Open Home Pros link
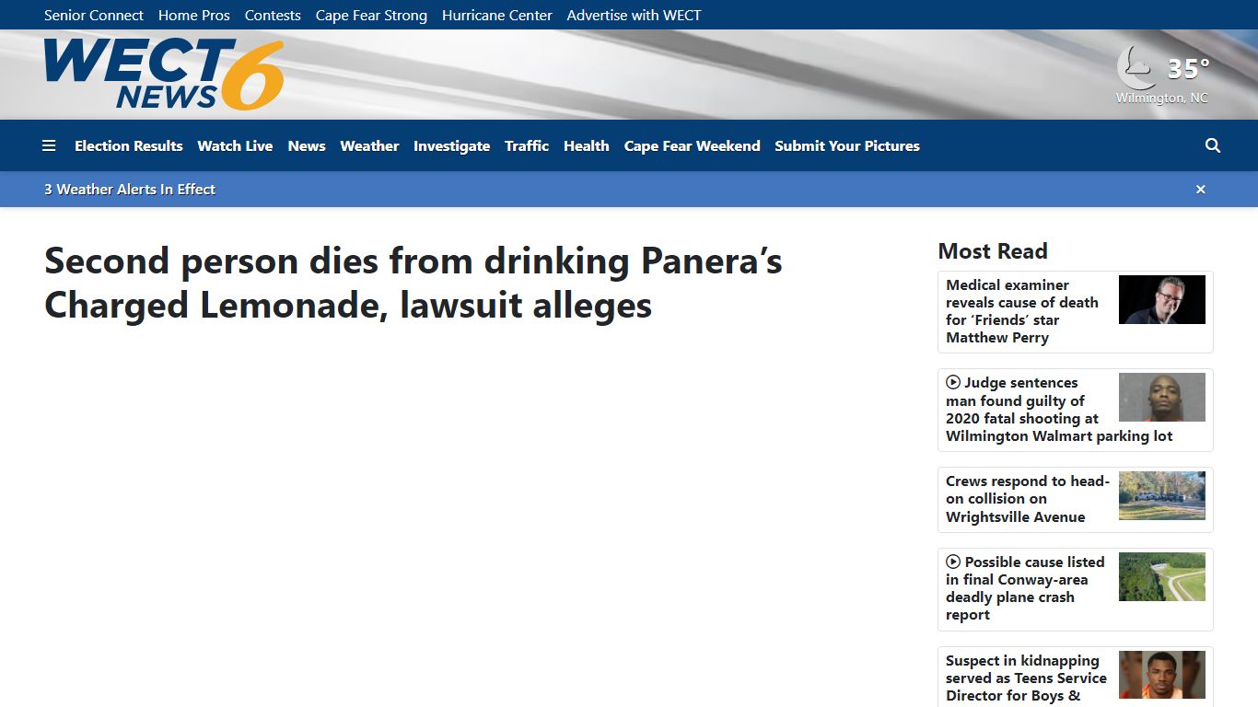The height and width of the screenshot is (707, 1258). tap(194, 15)
